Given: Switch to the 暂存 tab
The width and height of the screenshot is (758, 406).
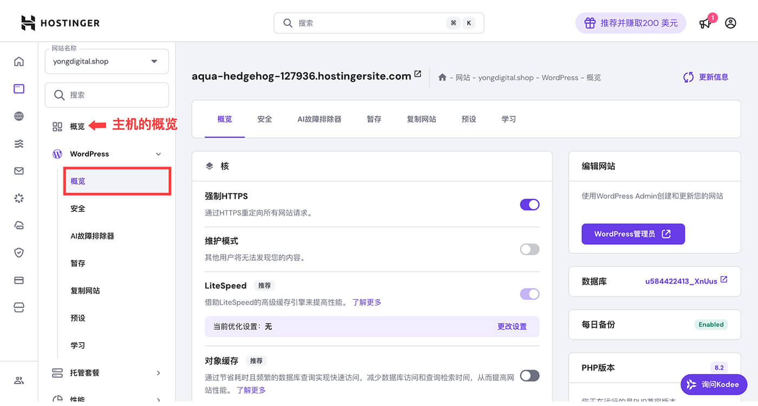Looking at the screenshot, I should pos(374,119).
